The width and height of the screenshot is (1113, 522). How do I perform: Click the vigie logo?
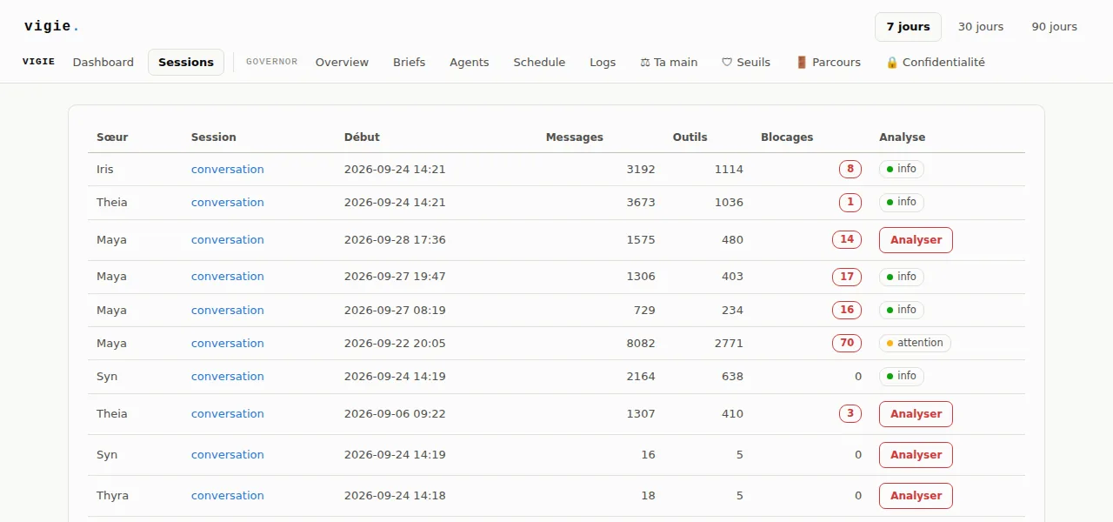pos(51,26)
